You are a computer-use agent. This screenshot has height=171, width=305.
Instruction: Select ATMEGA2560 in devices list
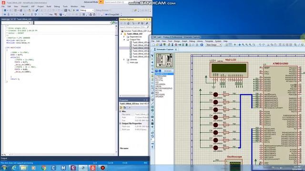click(x=161, y=76)
